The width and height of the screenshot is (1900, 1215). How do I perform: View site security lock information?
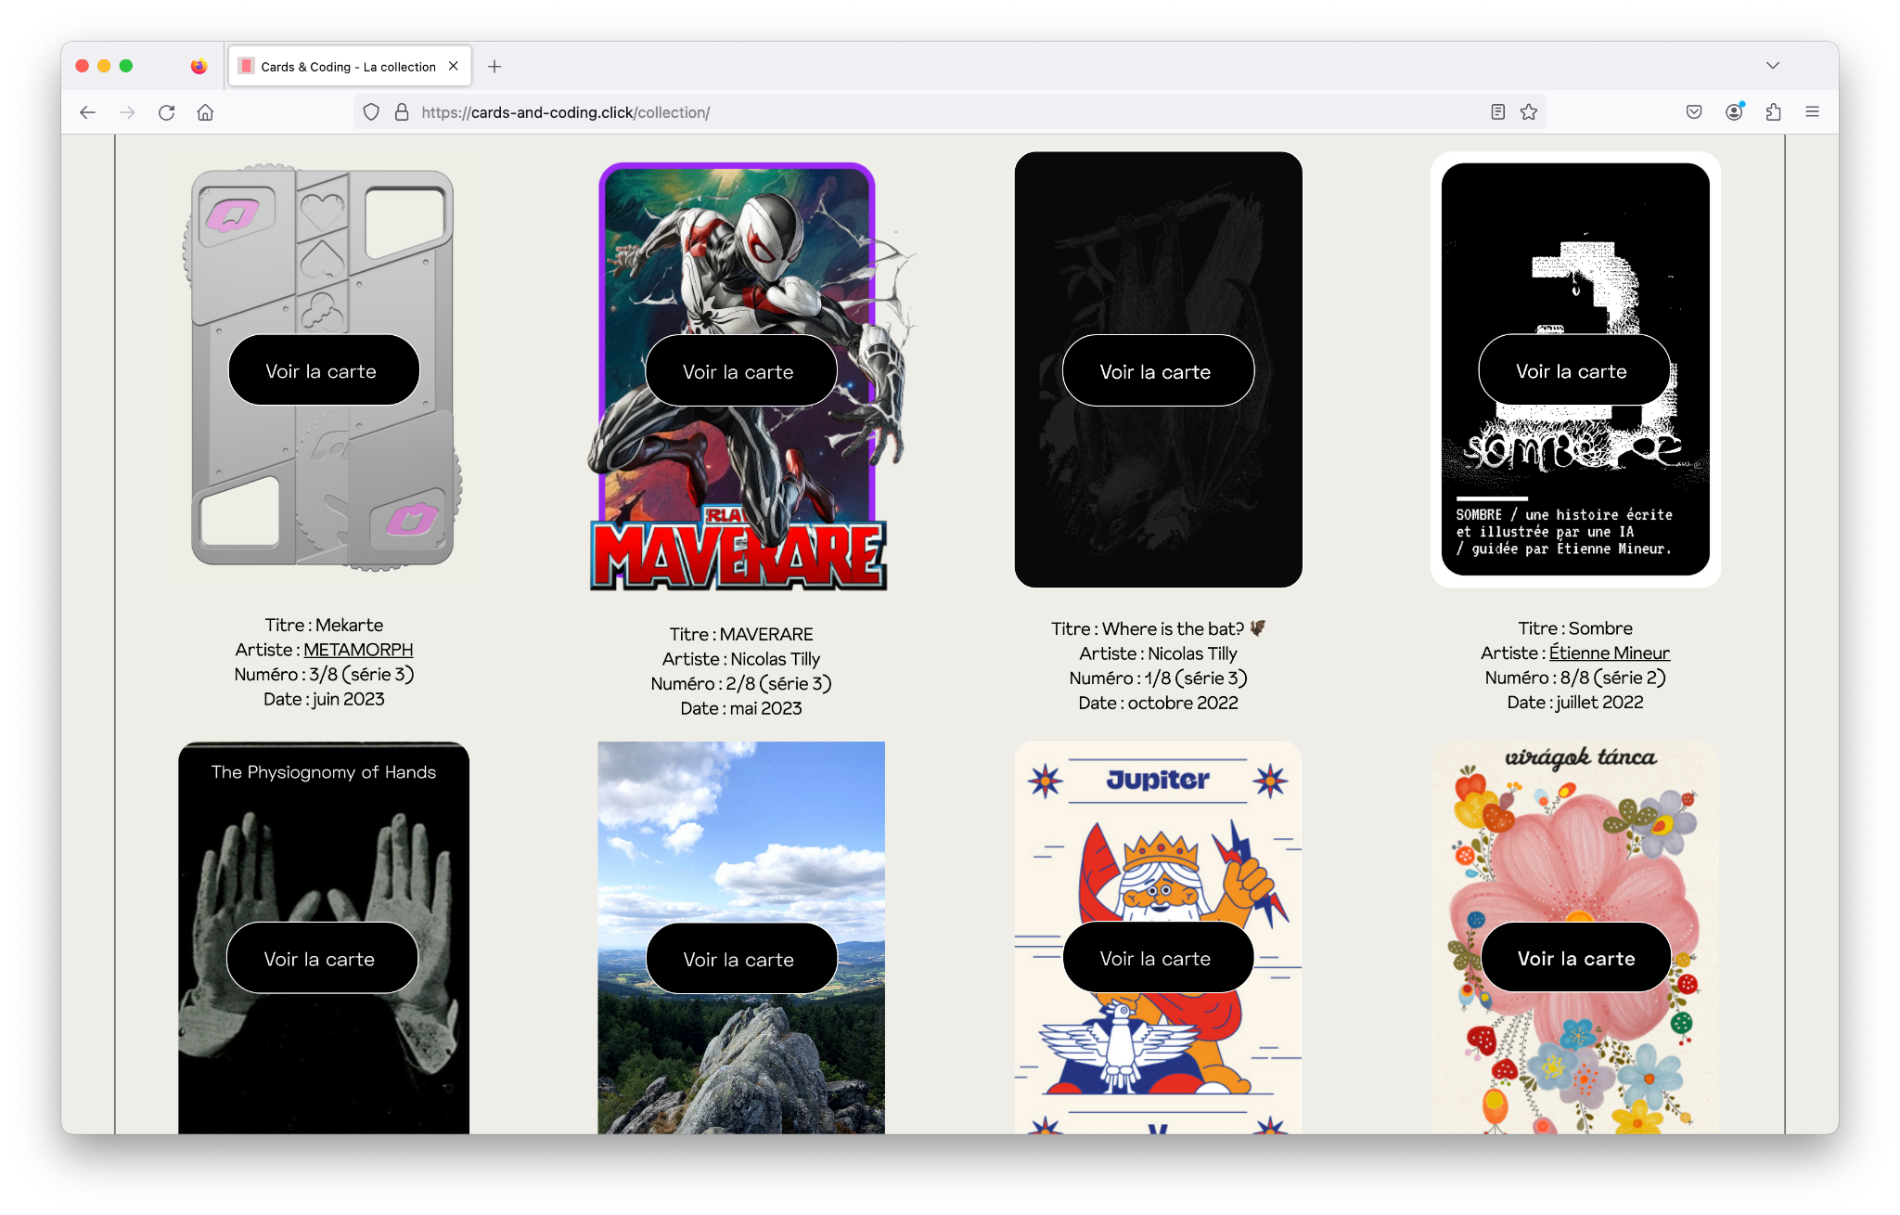tap(402, 112)
